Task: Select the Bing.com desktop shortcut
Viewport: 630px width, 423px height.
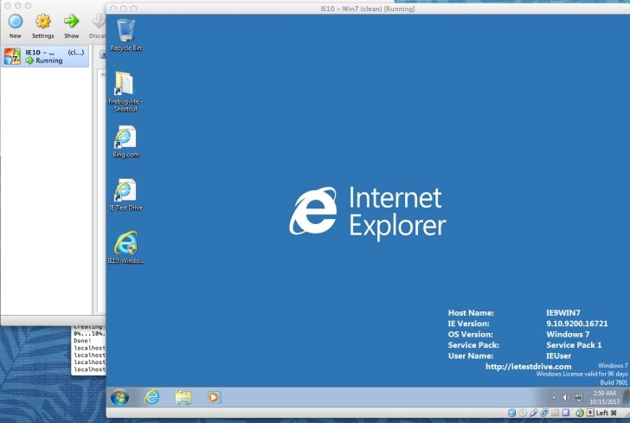Action: 125,137
